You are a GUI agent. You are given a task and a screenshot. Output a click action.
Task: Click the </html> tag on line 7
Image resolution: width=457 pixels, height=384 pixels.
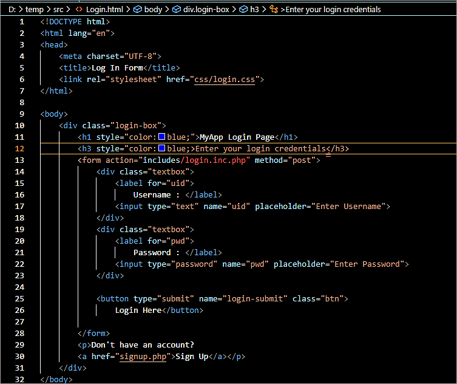click(x=56, y=91)
